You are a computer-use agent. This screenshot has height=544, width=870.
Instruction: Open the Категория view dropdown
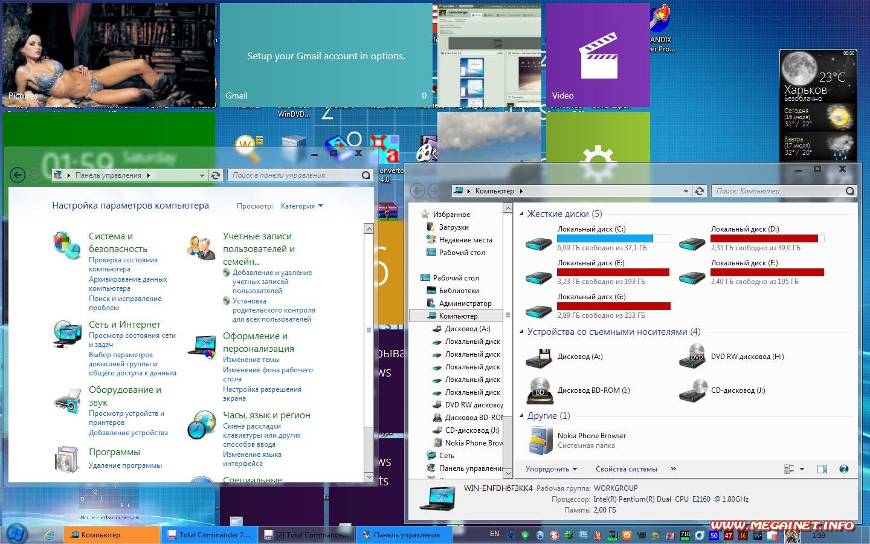click(301, 206)
